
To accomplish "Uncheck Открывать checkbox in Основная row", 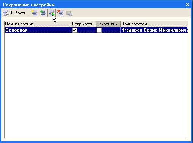I will coord(74,30).
